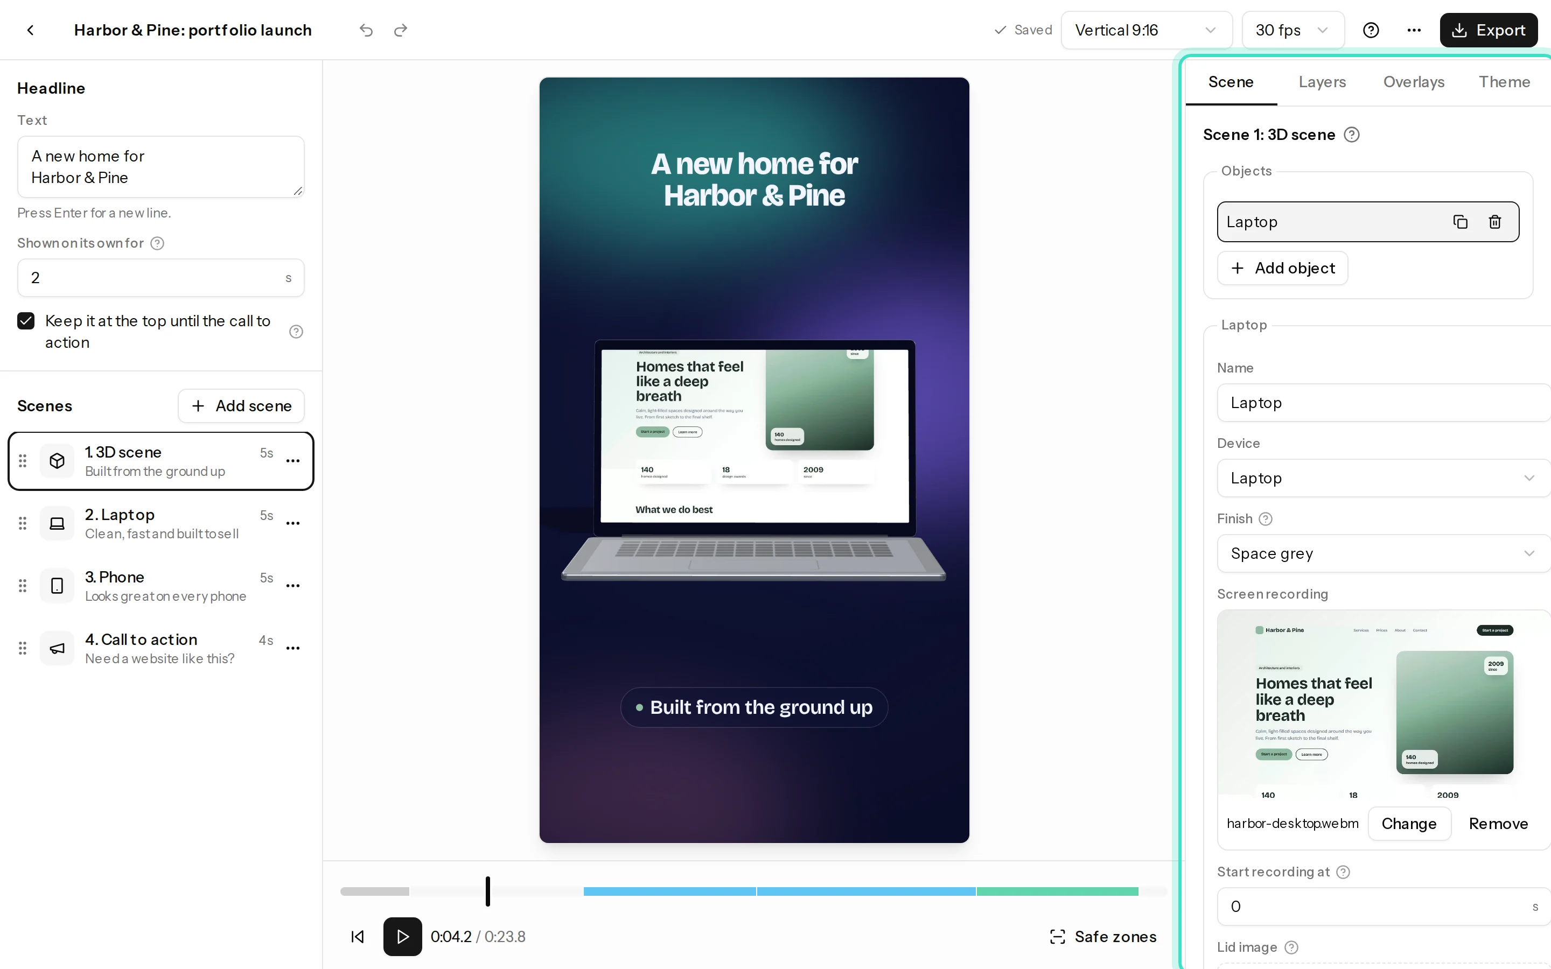This screenshot has height=969, width=1551.
Task: Switch to the Layers tab
Action: point(1322,82)
